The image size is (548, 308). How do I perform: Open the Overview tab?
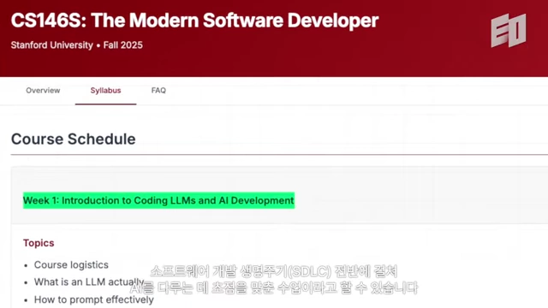tap(43, 91)
